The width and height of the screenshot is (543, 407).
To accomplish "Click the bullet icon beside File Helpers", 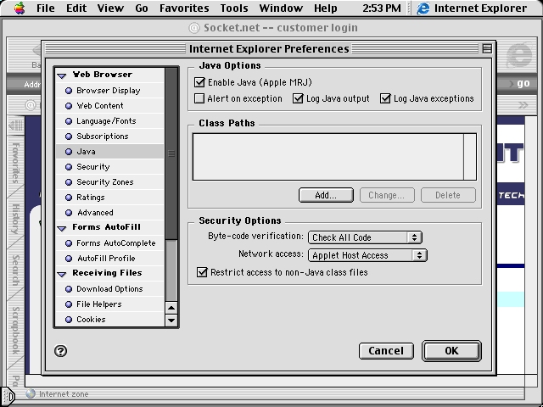I will point(69,304).
